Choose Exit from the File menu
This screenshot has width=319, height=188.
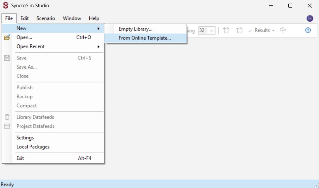[20, 158]
